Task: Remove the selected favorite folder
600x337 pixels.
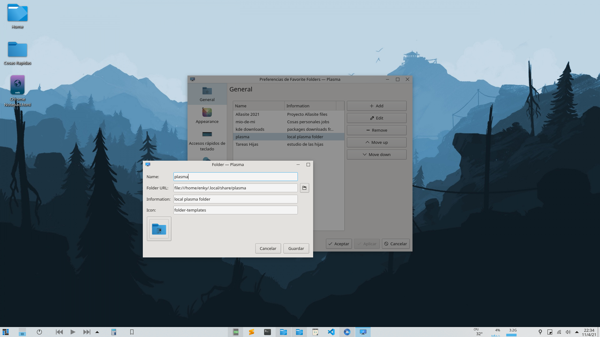Action: click(377, 130)
